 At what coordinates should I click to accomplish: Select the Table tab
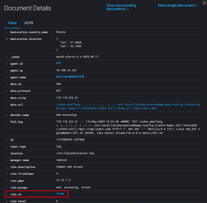12,23
